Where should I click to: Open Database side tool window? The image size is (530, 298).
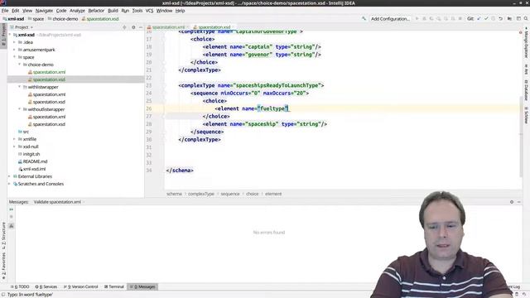527,90
